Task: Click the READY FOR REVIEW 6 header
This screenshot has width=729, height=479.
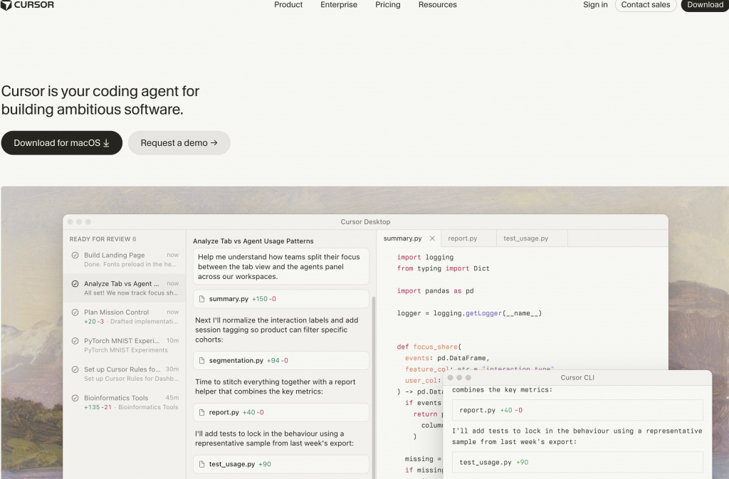Action: [103, 239]
